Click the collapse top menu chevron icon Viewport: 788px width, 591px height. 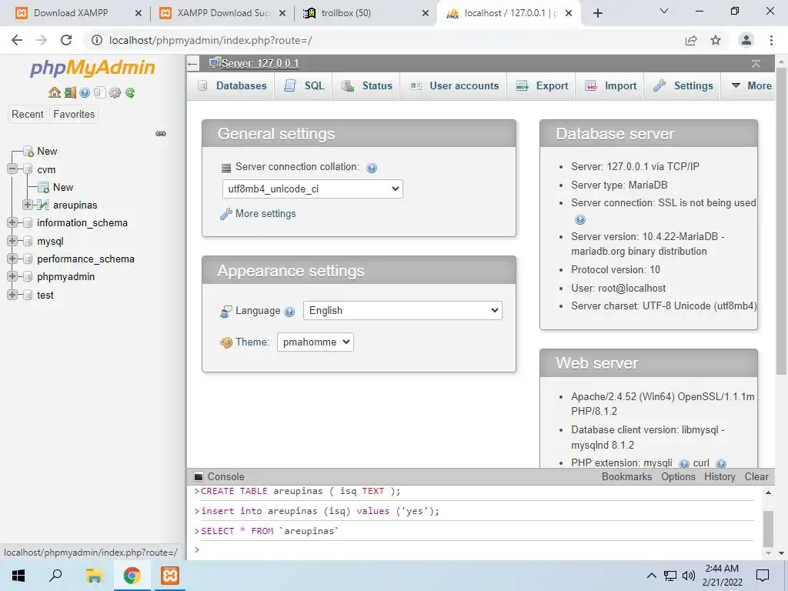coord(756,63)
